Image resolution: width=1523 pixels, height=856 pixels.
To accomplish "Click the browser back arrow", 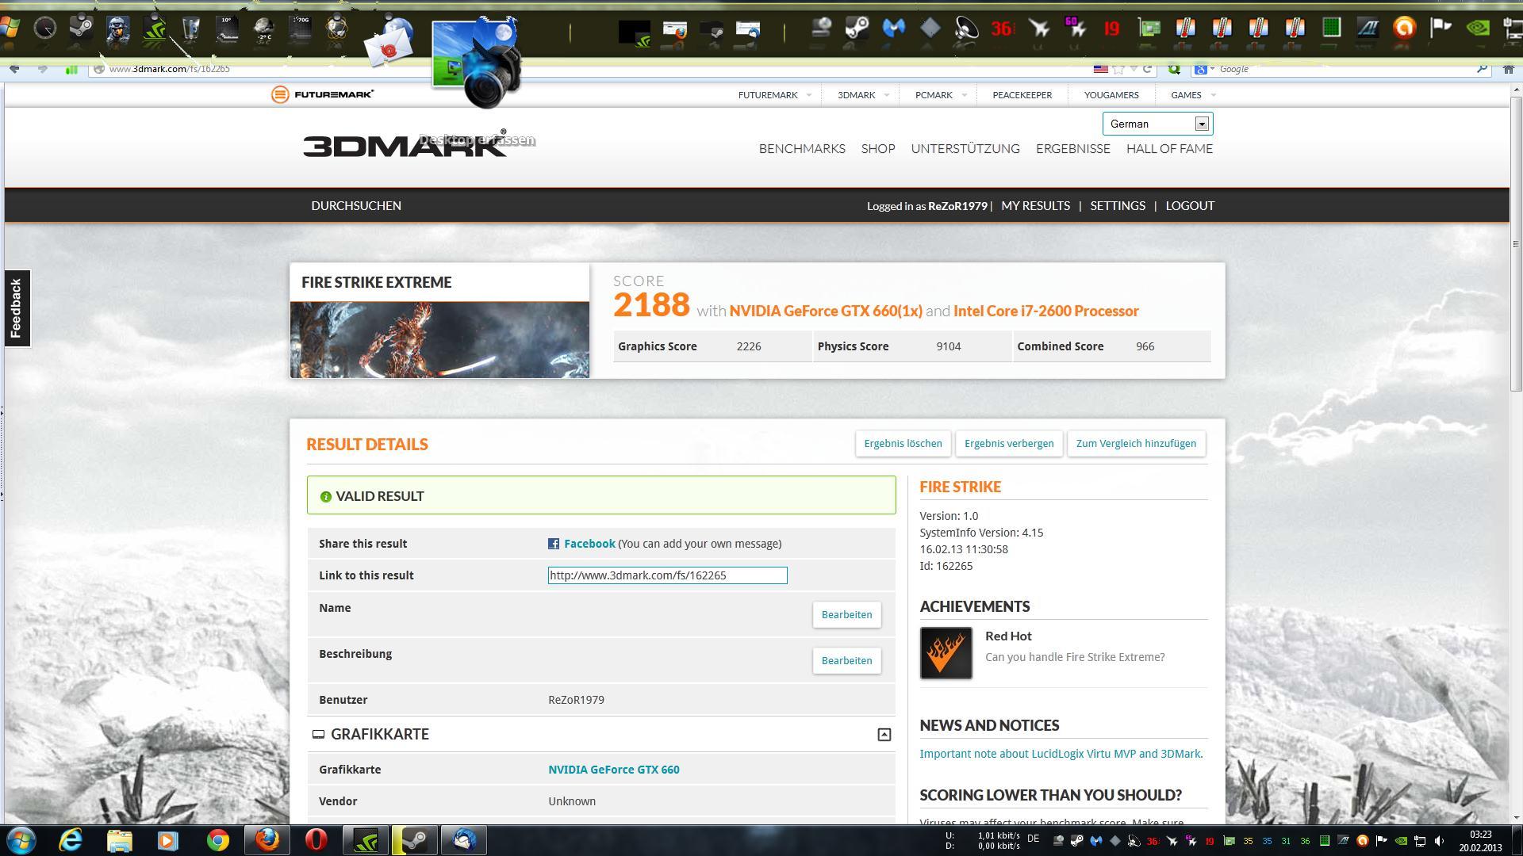I will pos(14,69).
